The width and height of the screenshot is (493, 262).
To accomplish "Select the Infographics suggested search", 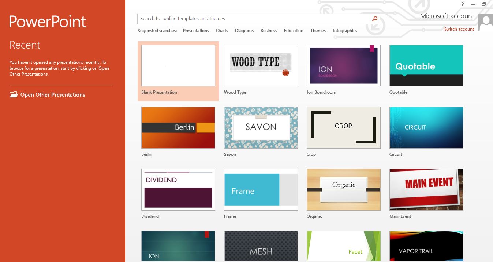I will point(345,31).
